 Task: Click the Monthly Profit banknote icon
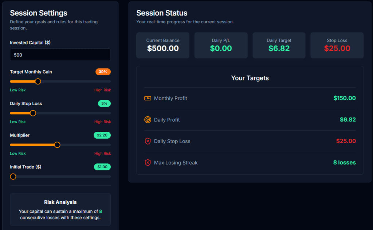click(x=148, y=98)
